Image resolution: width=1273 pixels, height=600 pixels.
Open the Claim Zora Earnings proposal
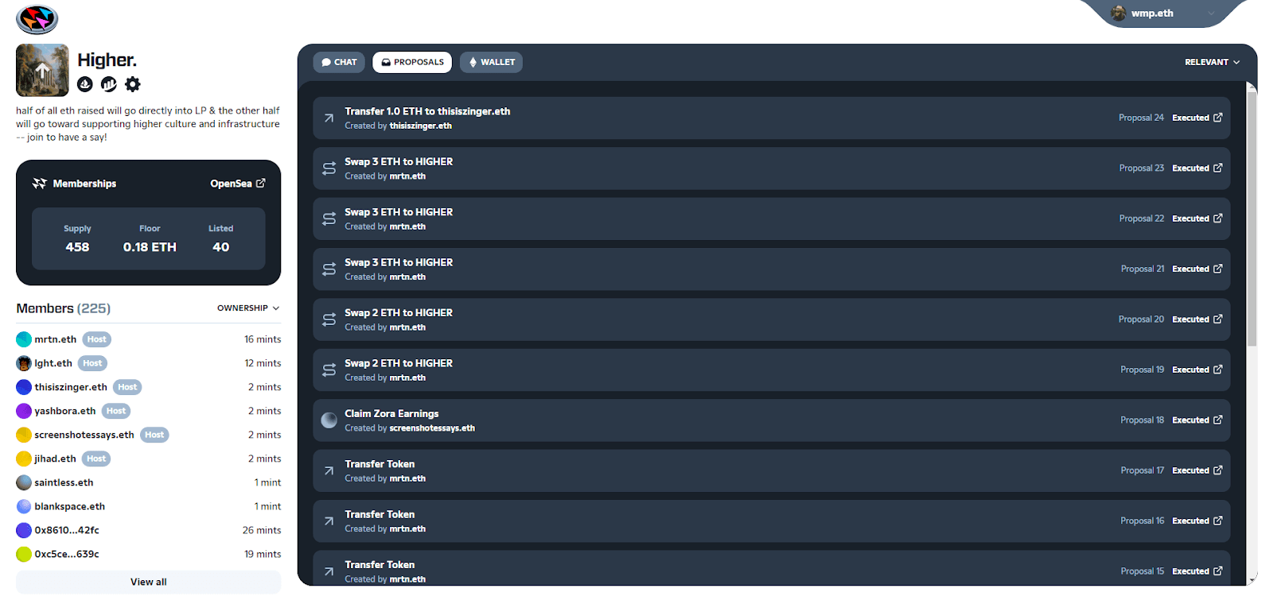tap(772, 420)
